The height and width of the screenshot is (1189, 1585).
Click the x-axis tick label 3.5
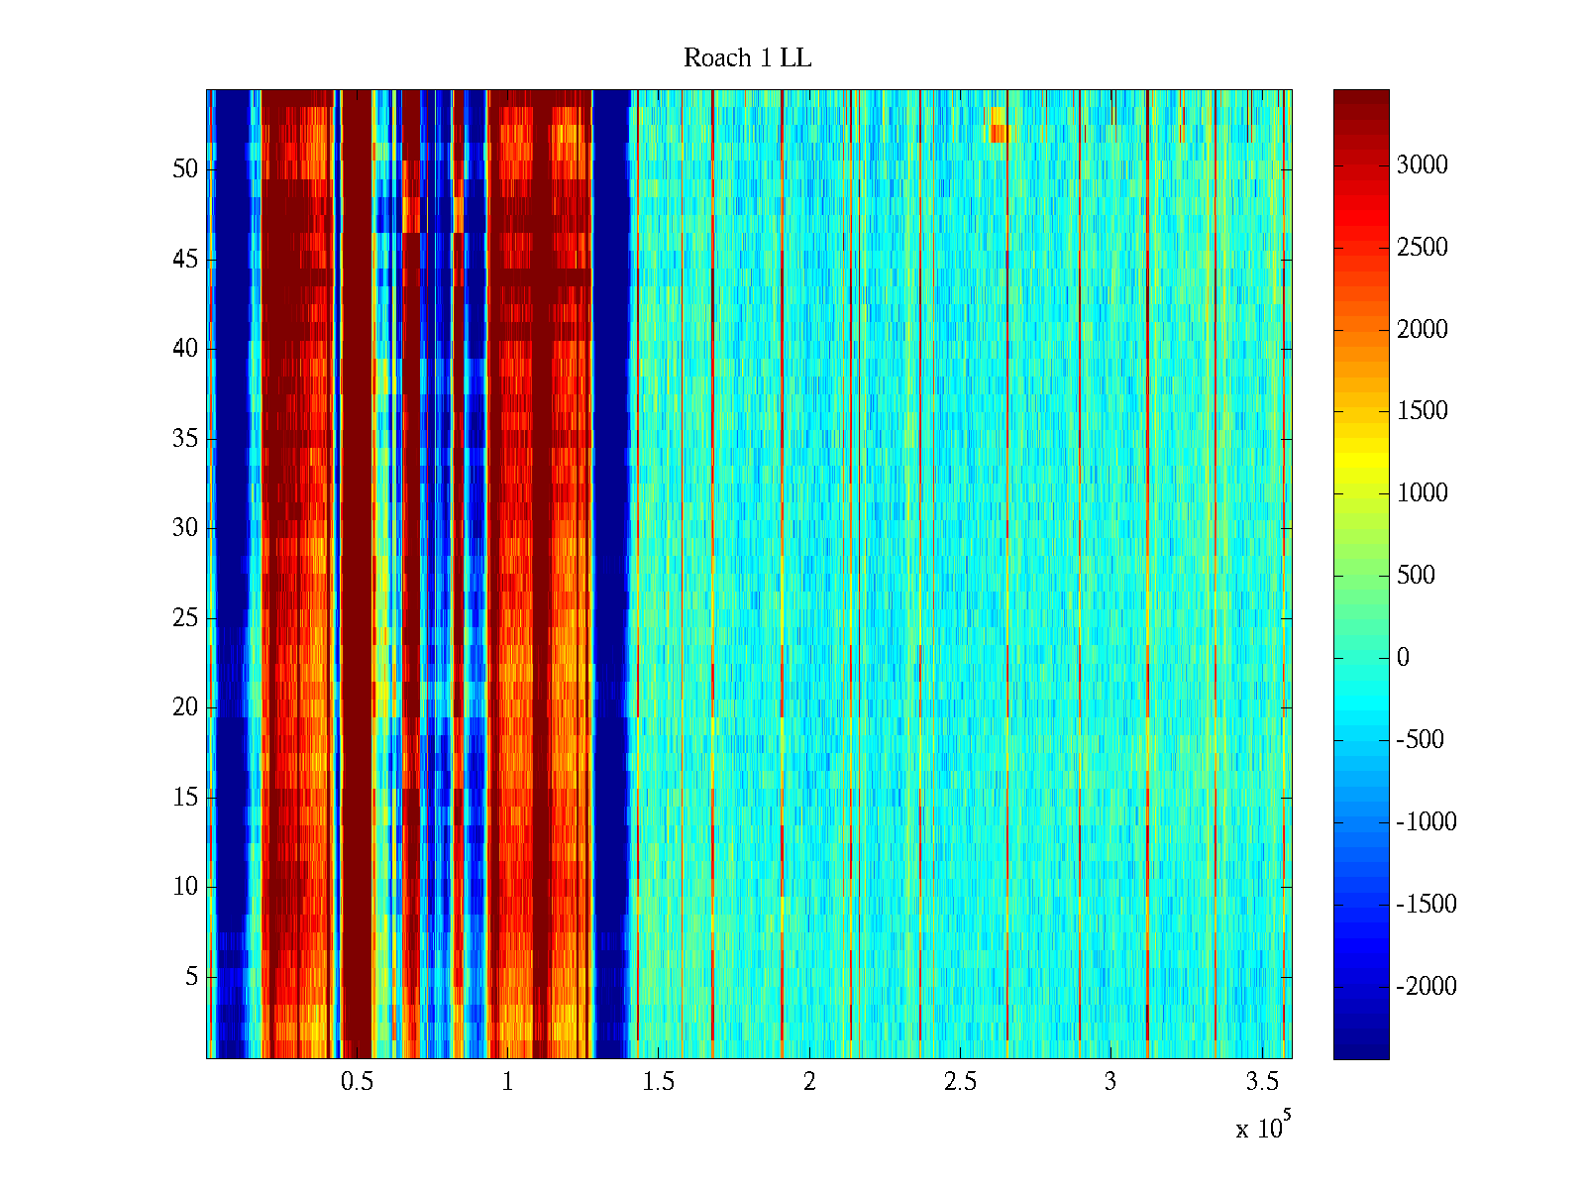[1260, 1082]
